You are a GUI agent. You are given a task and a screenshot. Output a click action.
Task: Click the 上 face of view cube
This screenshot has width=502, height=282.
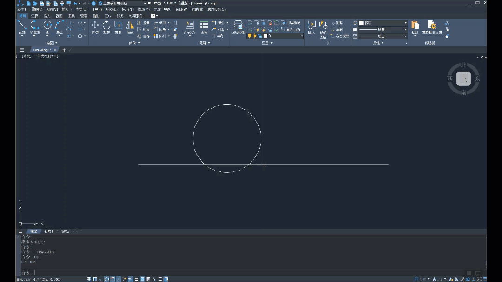463,79
